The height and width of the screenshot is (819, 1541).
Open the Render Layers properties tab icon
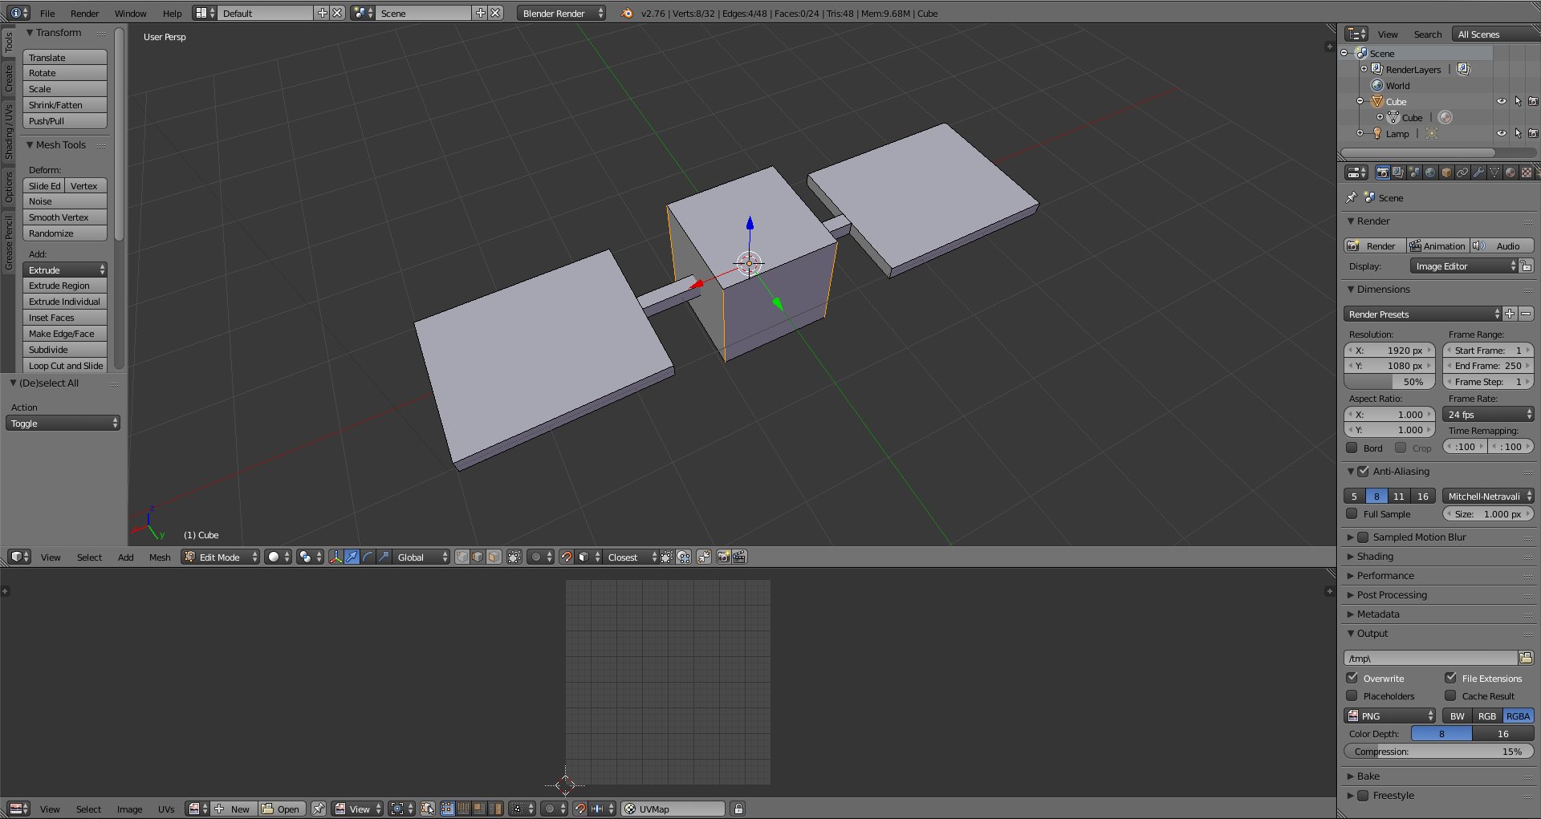point(1398,172)
